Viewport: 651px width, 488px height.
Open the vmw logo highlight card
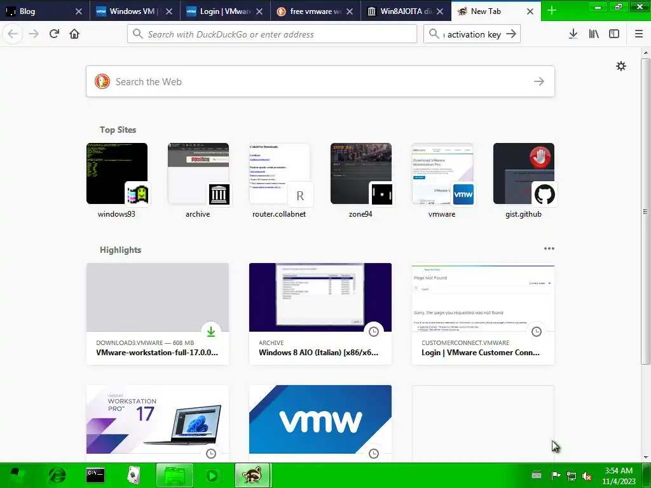[x=320, y=423]
